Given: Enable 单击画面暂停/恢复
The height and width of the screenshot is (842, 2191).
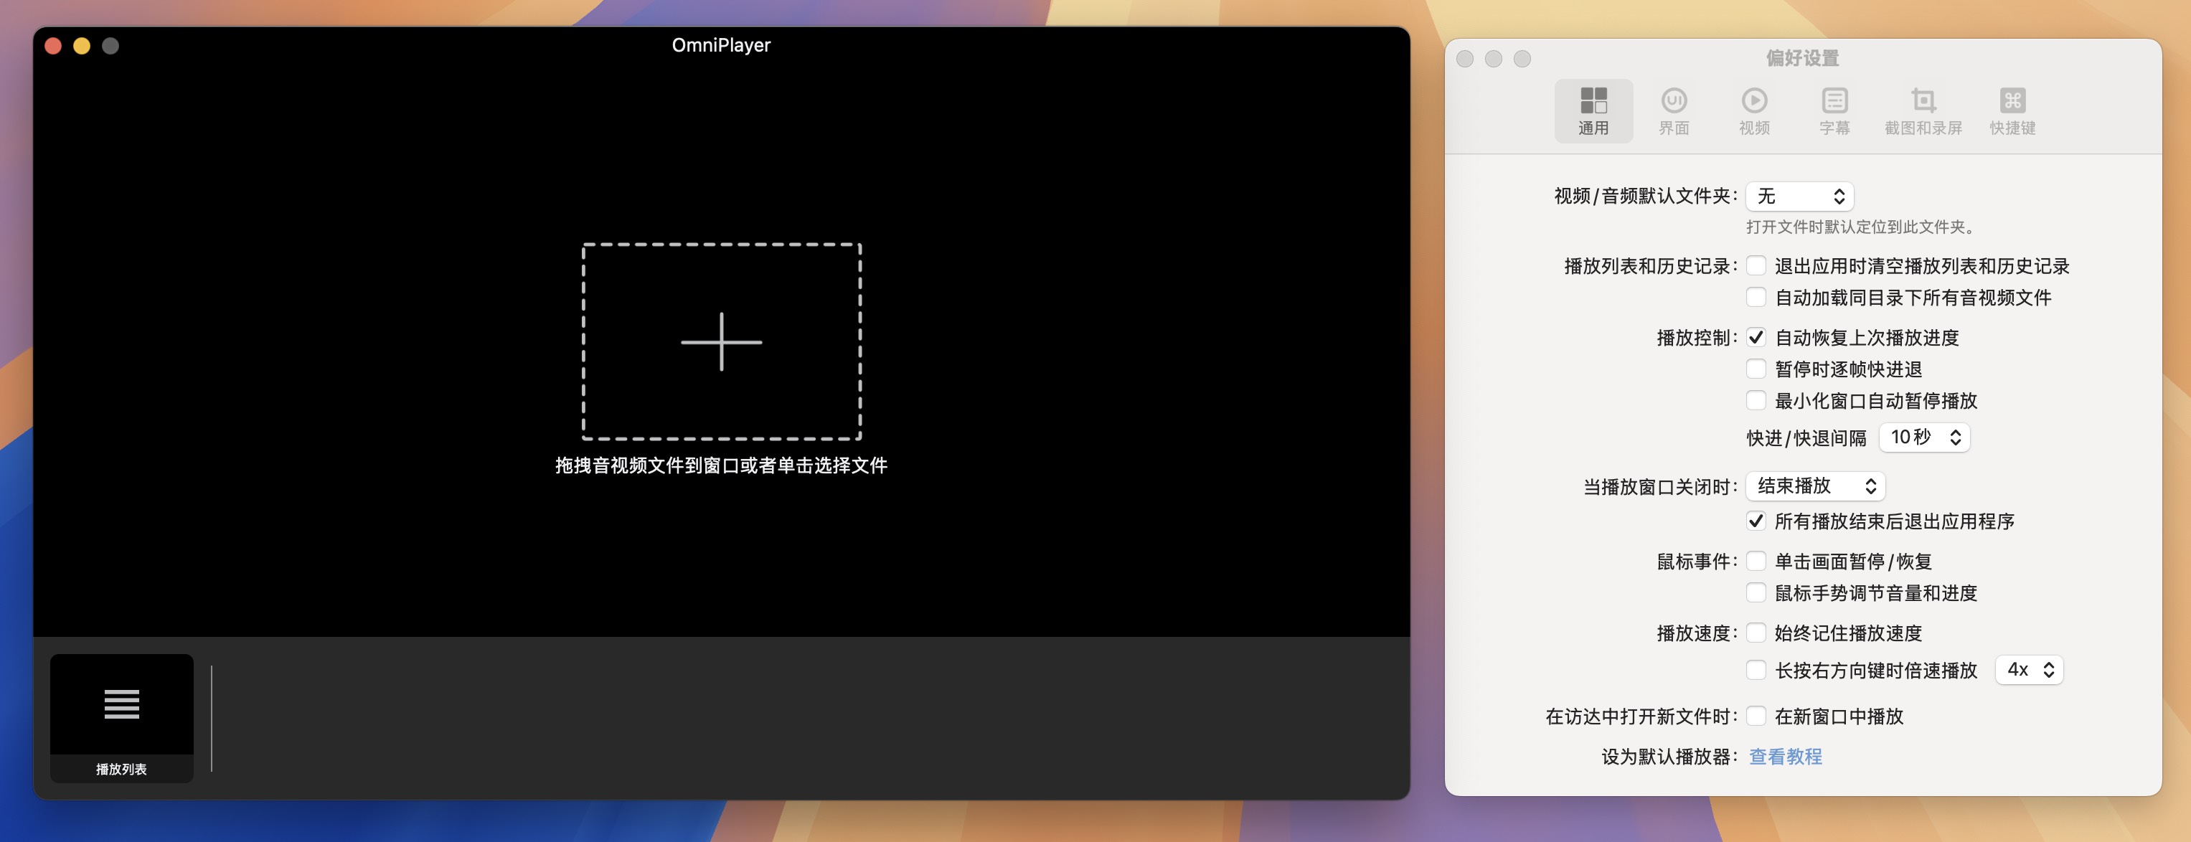Looking at the screenshot, I should coord(1756,562).
